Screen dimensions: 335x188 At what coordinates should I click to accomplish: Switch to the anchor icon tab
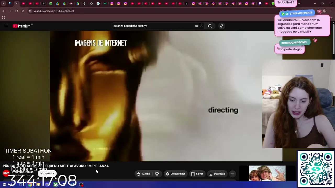click(x=85, y=3)
